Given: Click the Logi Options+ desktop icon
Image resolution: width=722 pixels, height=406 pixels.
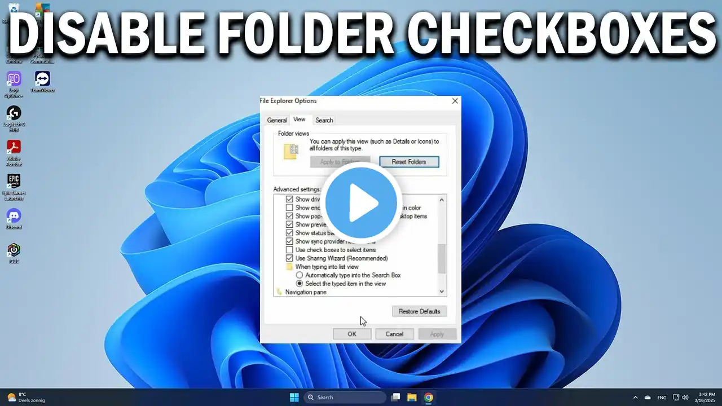Looking at the screenshot, I should [x=14, y=79].
